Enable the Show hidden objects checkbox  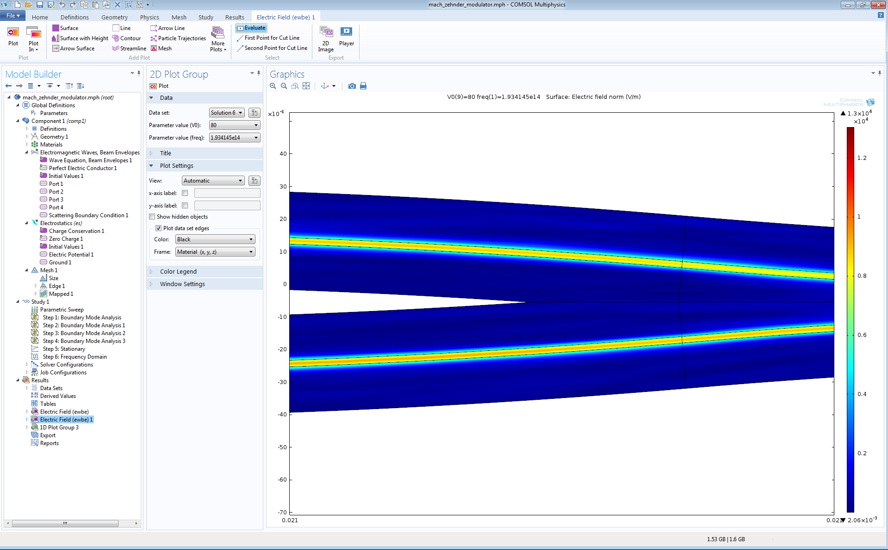tap(152, 217)
